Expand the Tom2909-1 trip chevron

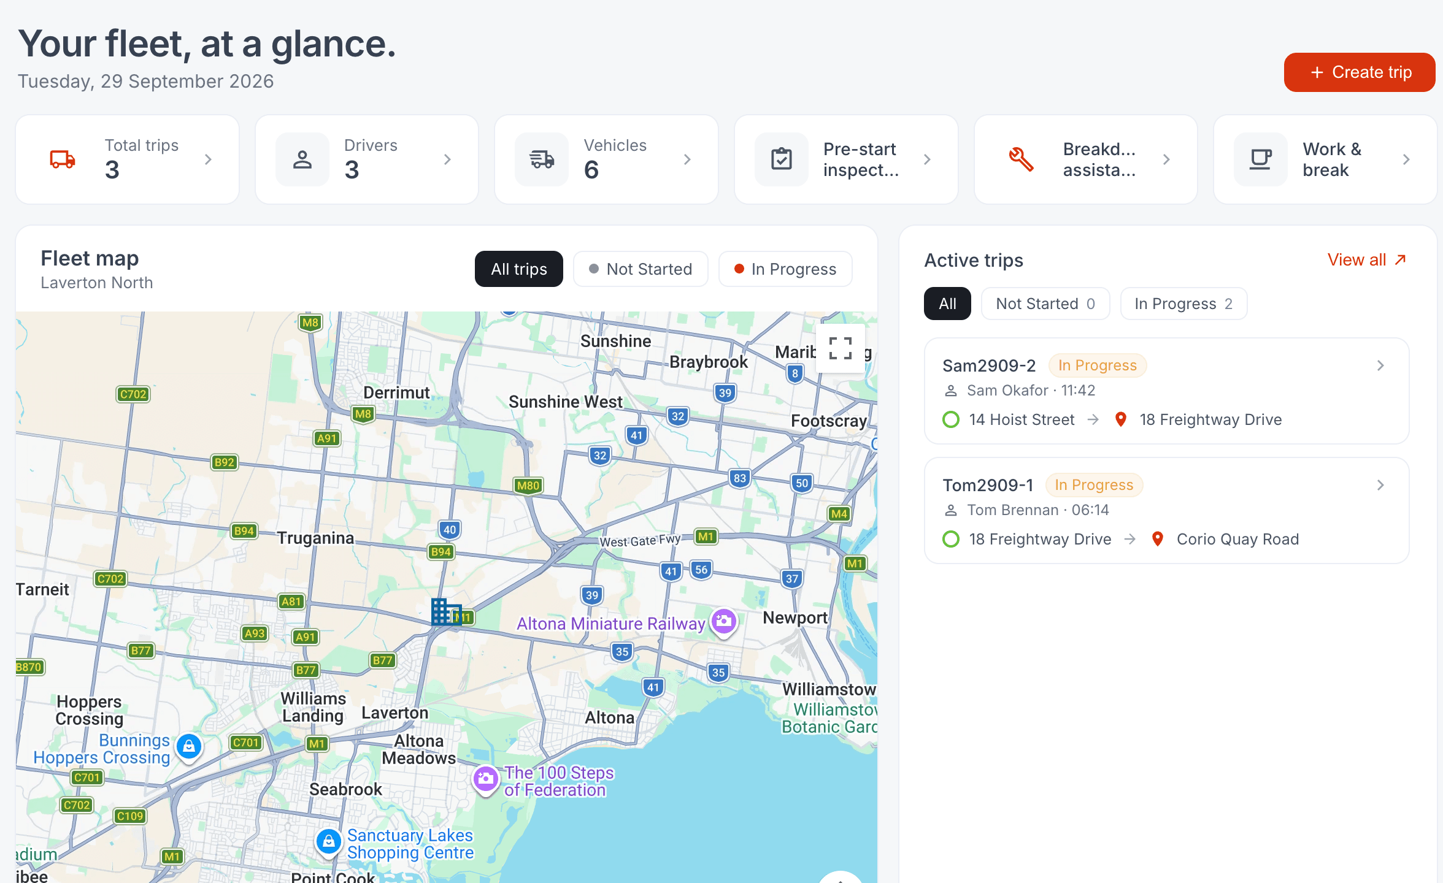(1380, 485)
